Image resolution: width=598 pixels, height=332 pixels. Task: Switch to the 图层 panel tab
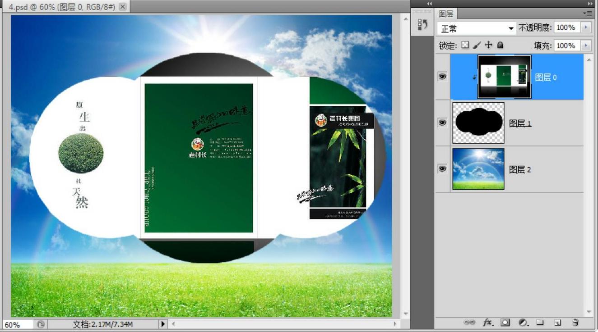click(x=446, y=14)
